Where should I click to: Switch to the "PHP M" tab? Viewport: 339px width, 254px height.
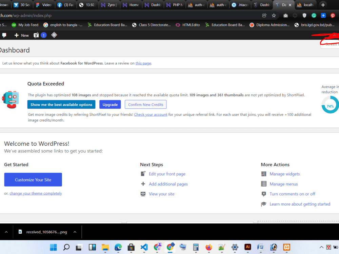175,5
